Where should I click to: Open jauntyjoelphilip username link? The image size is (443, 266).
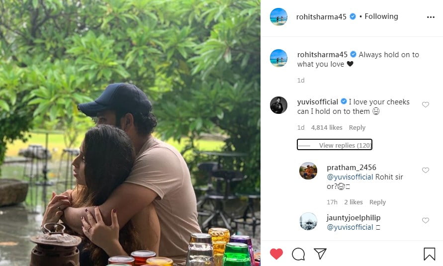point(354,218)
